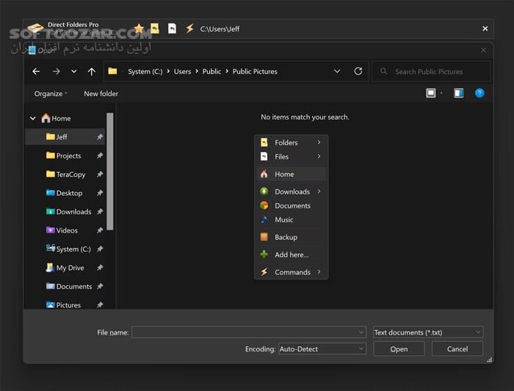514x391 pixels.
Task: Unpin Videos using its pin icon
Action: tap(100, 230)
